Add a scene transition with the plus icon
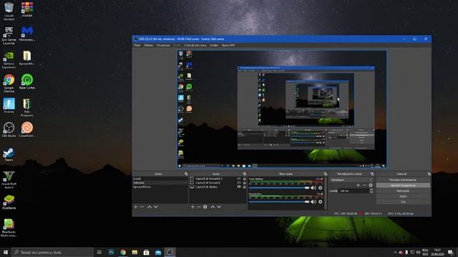Screen dimensions: 458x257 click(x=358, y=185)
